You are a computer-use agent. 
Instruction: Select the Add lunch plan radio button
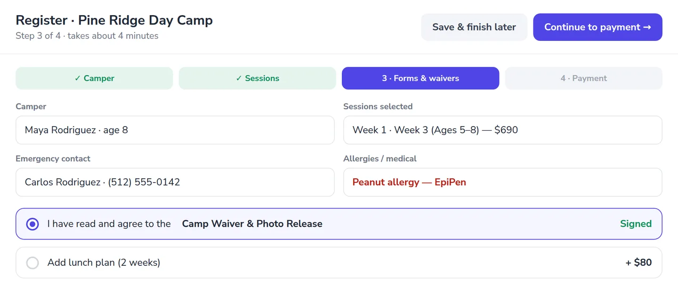click(32, 262)
